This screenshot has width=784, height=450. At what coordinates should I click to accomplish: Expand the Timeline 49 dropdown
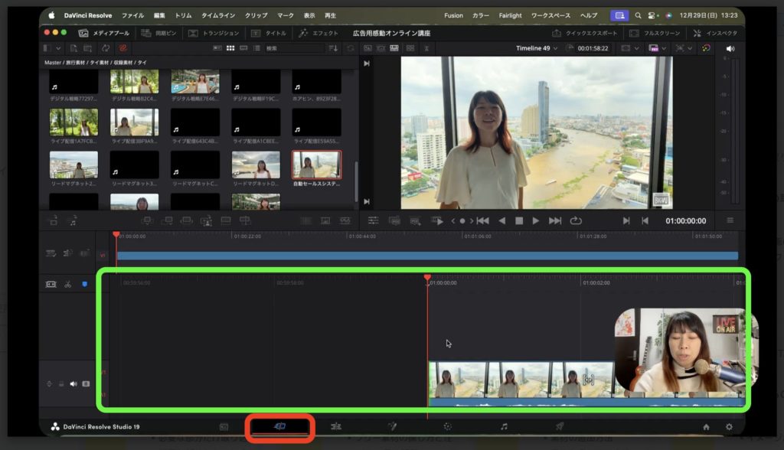point(557,48)
